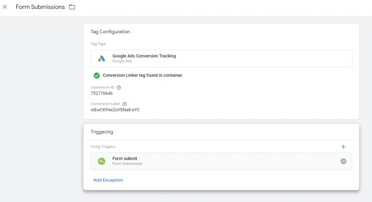Click the green Form submit trigger icon

102,161
